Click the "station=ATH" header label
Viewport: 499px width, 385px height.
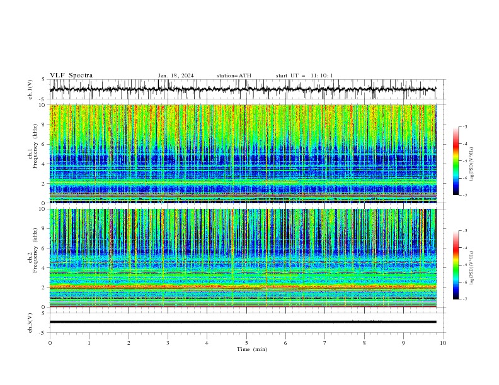pos(234,75)
